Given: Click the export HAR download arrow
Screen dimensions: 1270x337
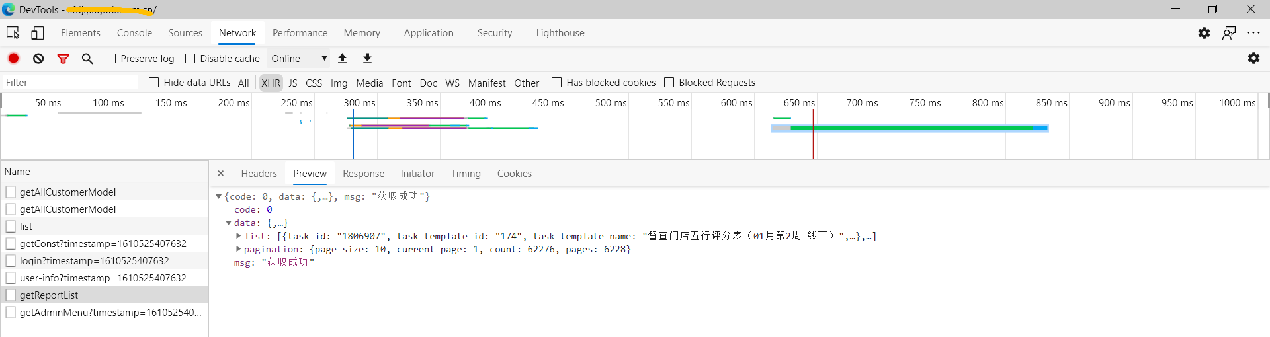Looking at the screenshot, I should click(x=367, y=58).
